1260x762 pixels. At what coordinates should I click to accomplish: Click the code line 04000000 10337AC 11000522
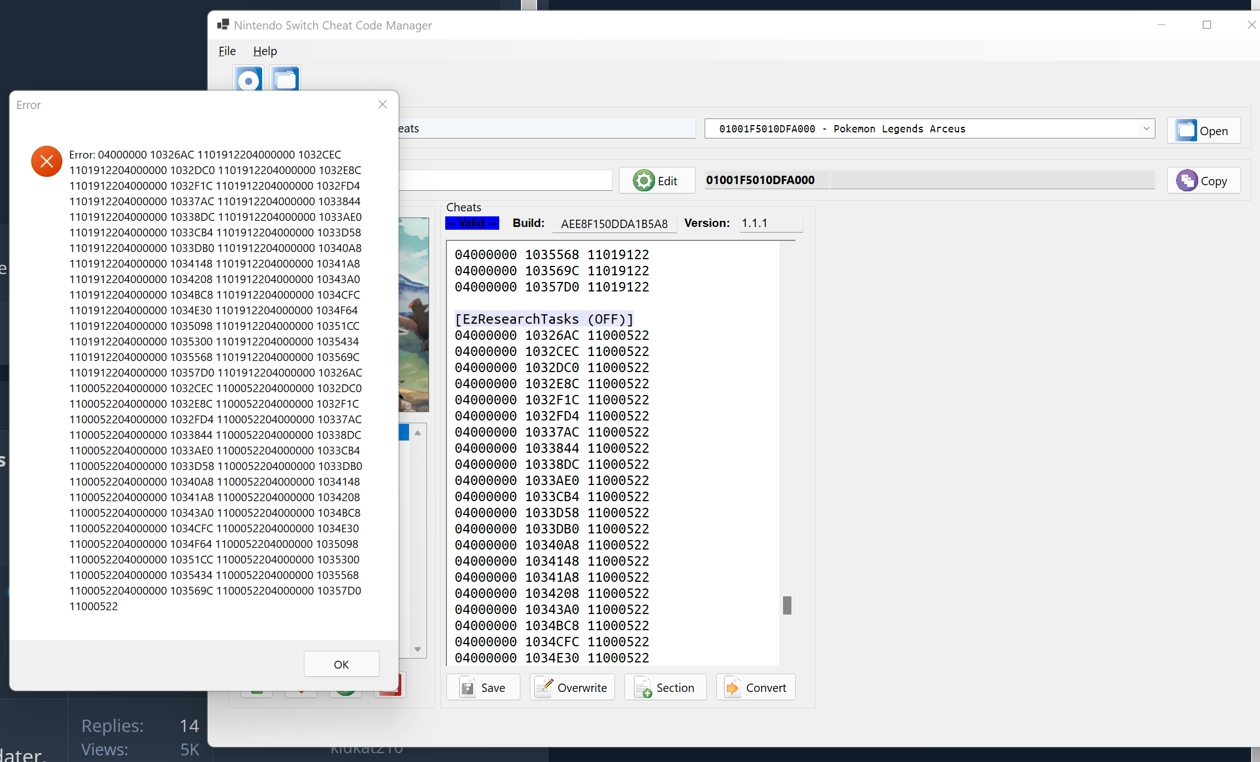click(x=552, y=432)
